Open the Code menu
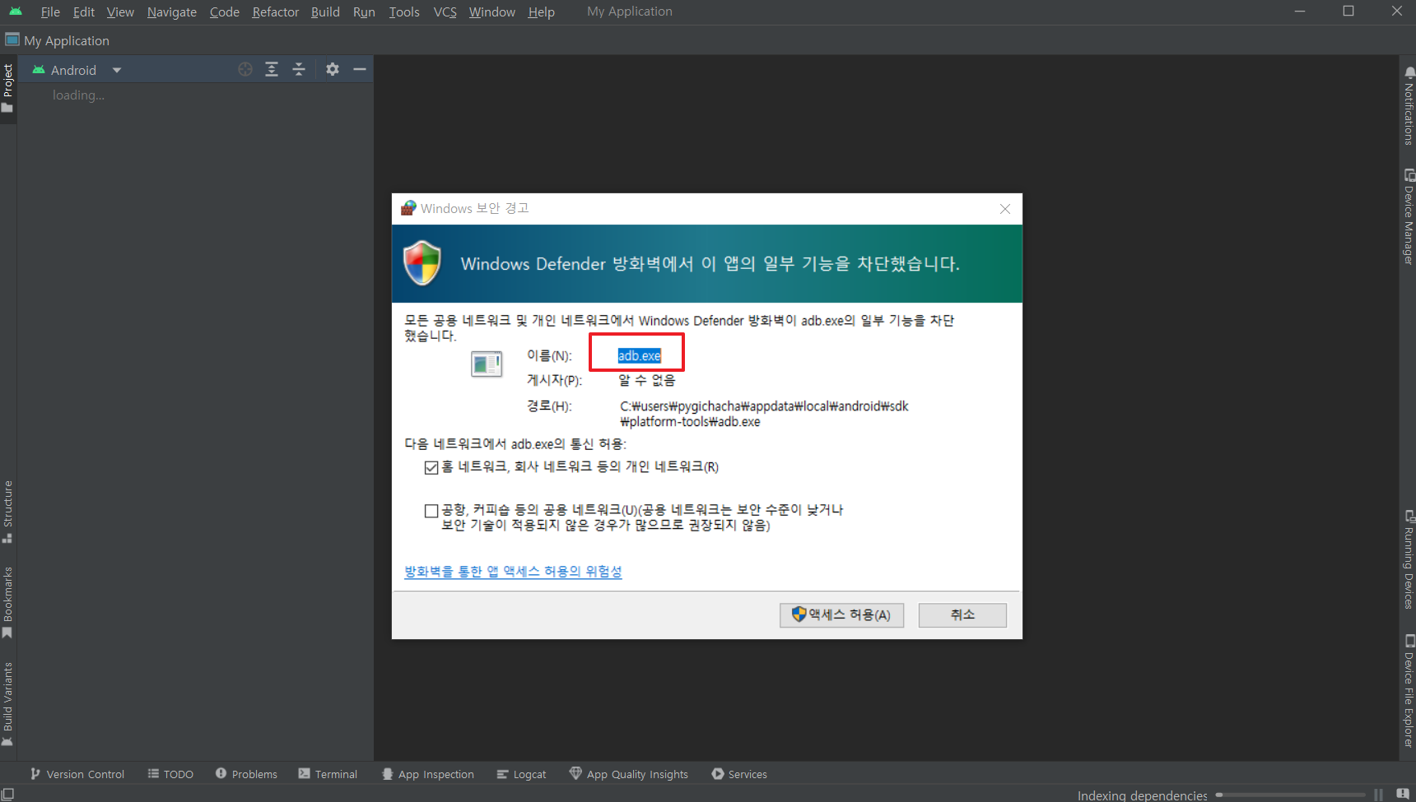This screenshot has width=1416, height=802. (x=225, y=12)
